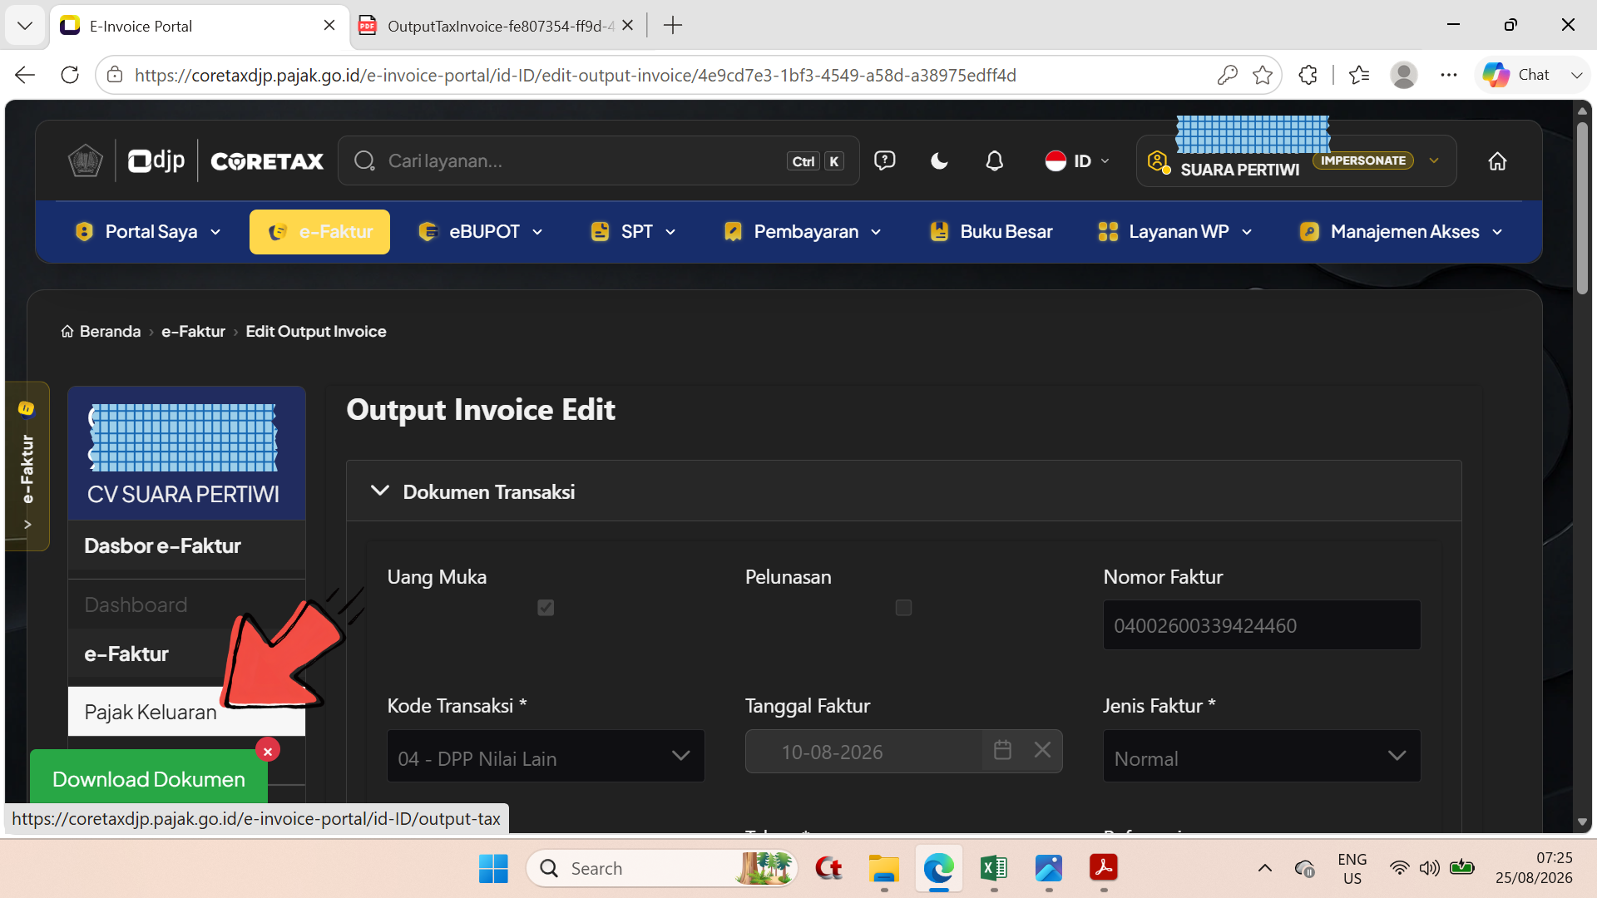Clear Tanggal Faktur with X icon
The image size is (1597, 898).
click(x=1042, y=750)
